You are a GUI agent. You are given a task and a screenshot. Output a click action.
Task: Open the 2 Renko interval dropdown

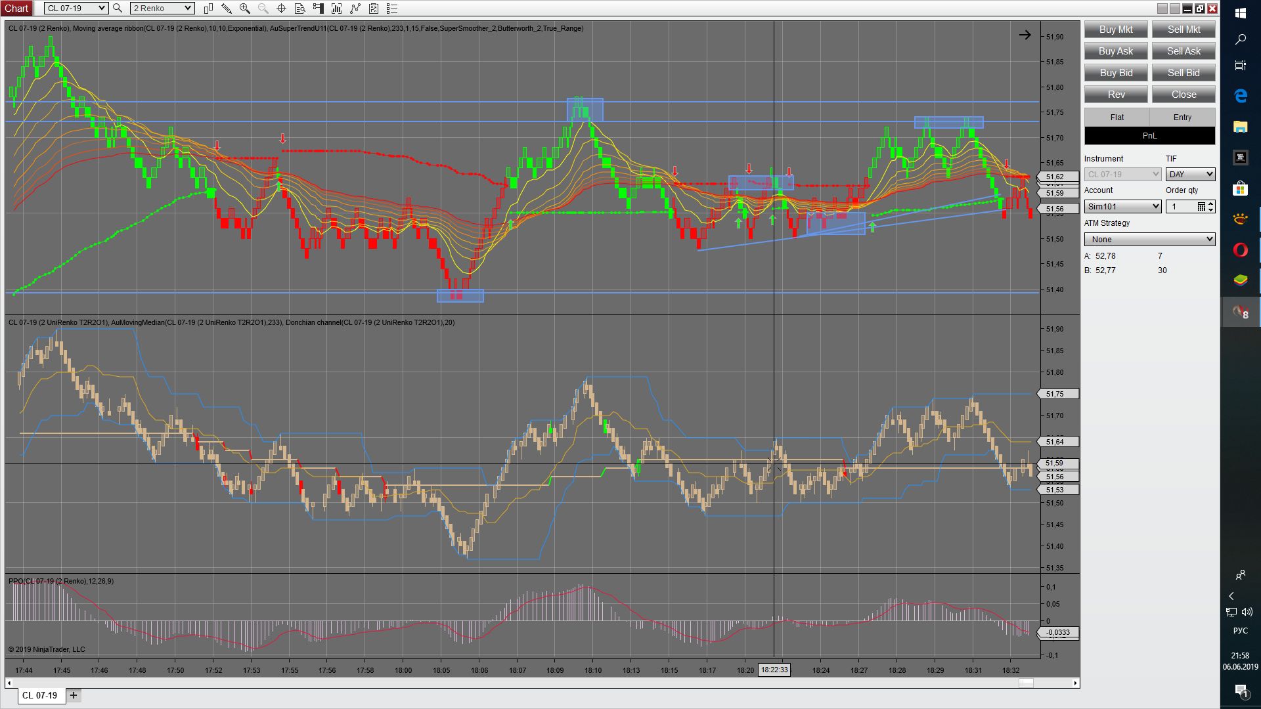(162, 9)
